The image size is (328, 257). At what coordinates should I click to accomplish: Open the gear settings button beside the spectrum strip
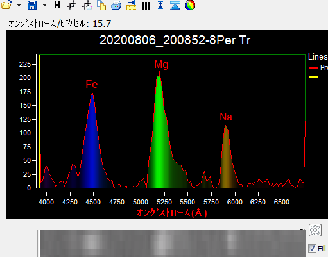pyautogui.click(x=315, y=230)
